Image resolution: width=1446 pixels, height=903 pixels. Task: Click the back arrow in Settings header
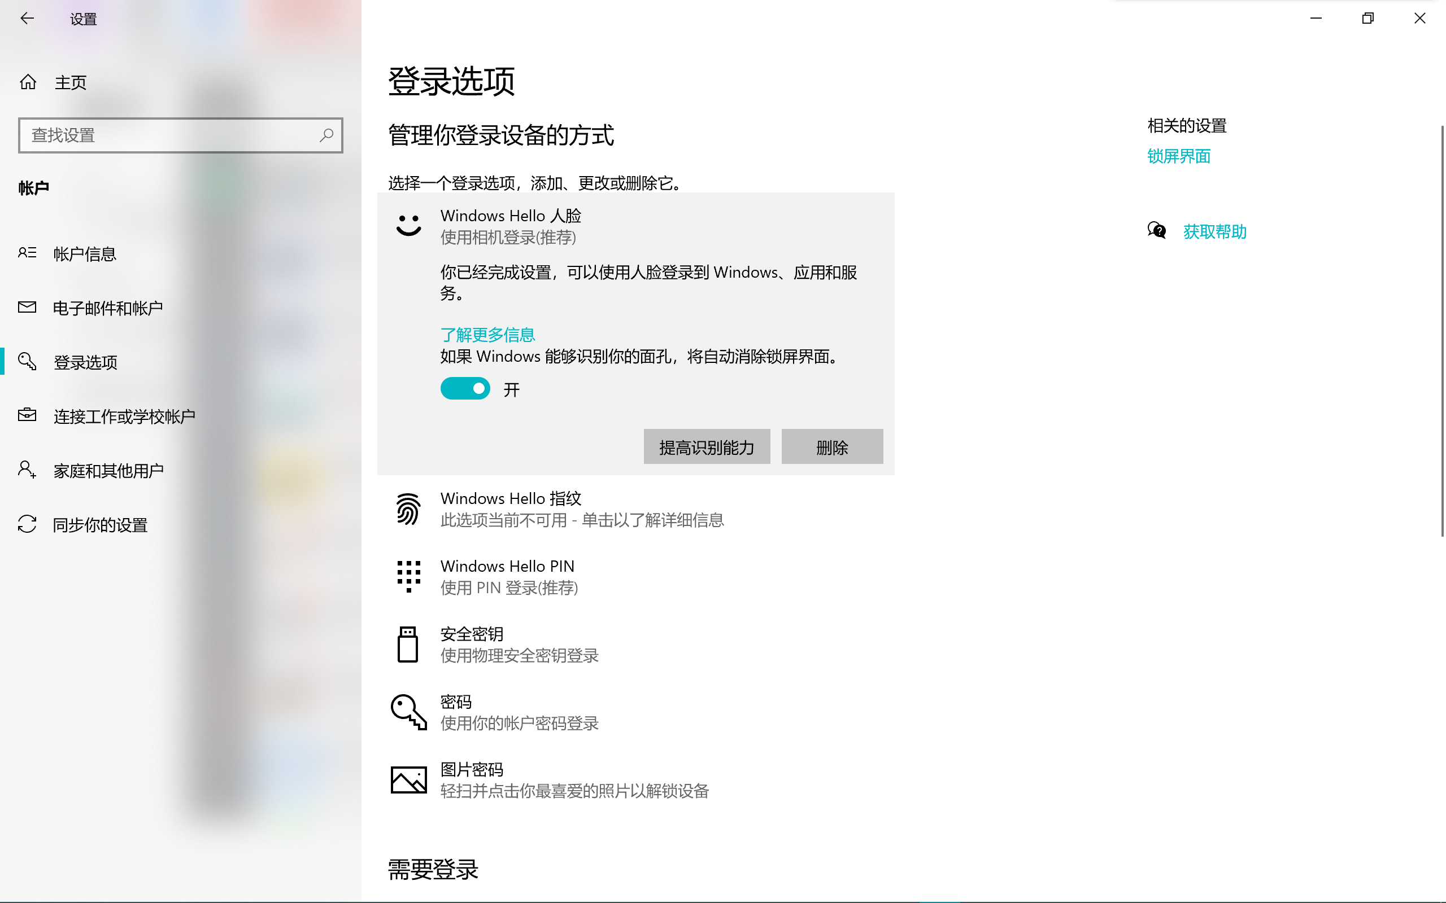27,19
